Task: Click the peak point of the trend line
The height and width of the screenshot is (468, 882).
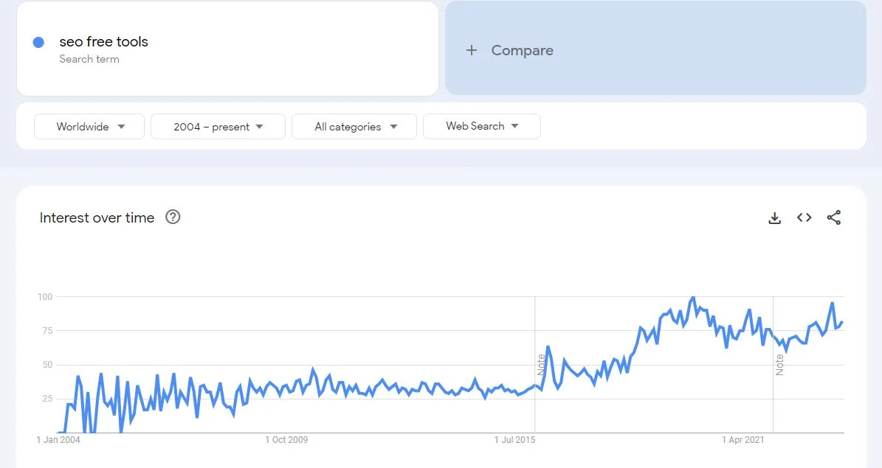Action: coord(692,296)
